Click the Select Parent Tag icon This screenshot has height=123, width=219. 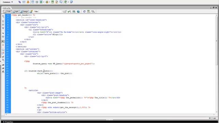click(3, 33)
